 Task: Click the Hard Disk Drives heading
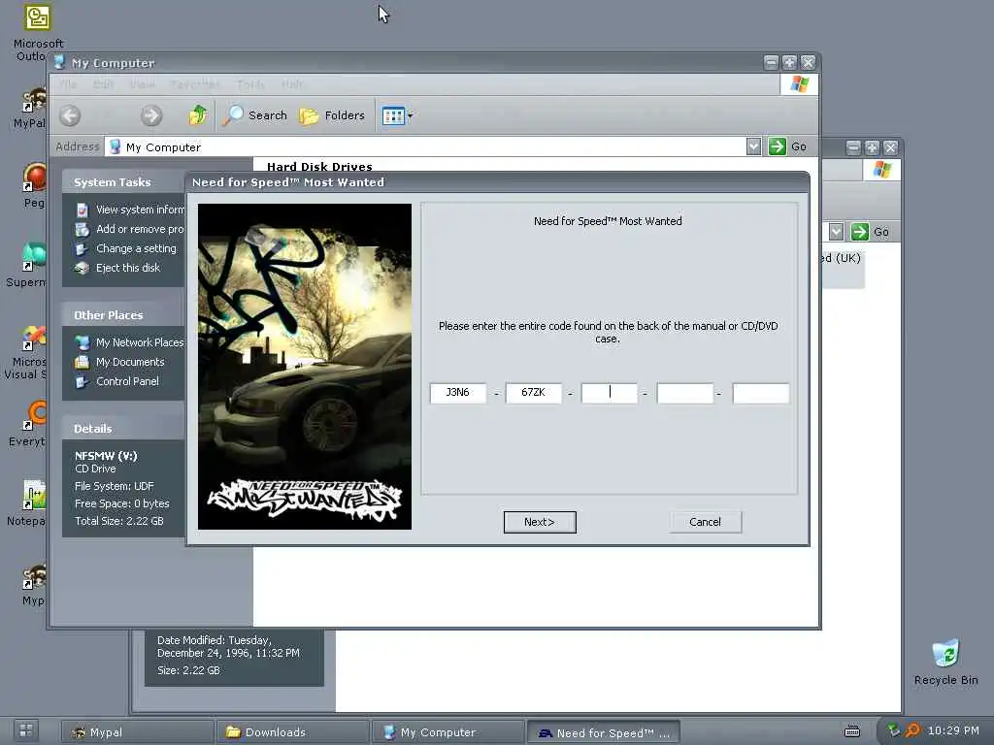319,167
